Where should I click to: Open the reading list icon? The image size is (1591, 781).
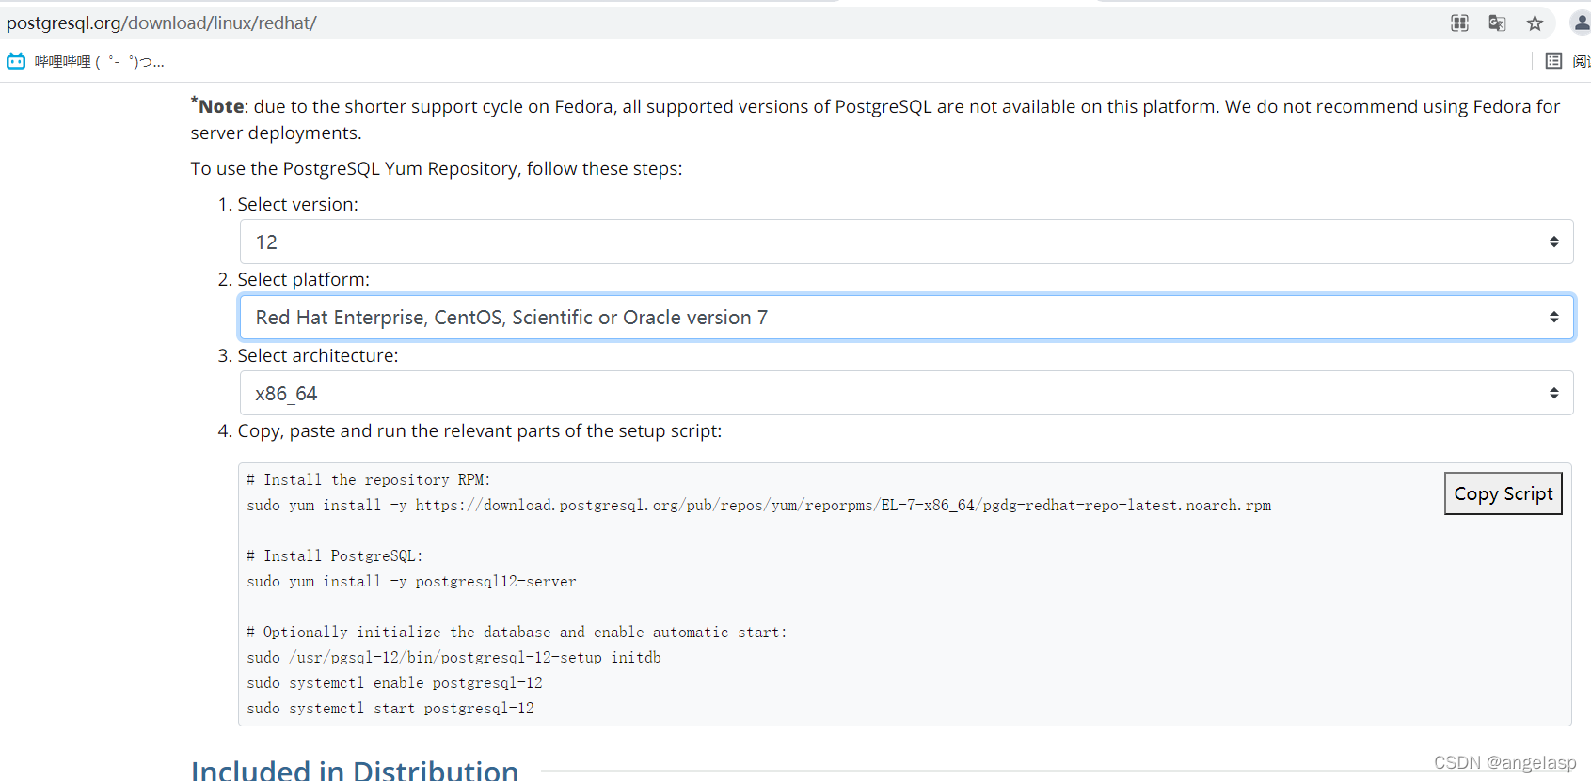coord(1553,61)
